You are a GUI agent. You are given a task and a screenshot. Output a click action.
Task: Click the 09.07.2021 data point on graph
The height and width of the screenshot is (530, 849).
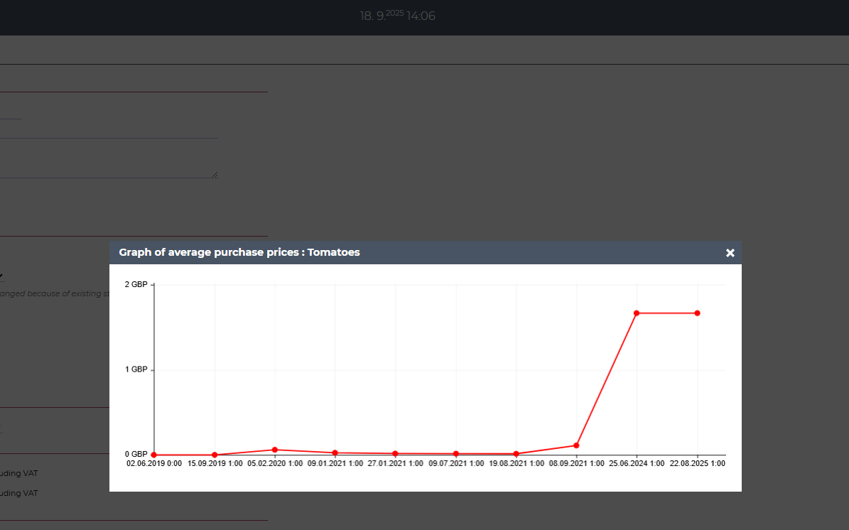point(456,454)
